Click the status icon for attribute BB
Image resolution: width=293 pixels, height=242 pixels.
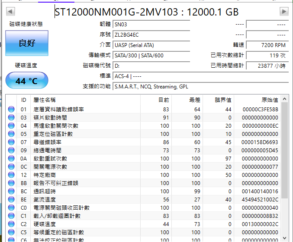(x=11, y=183)
